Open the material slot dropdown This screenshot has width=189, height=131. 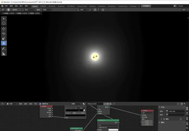tap(76, 104)
